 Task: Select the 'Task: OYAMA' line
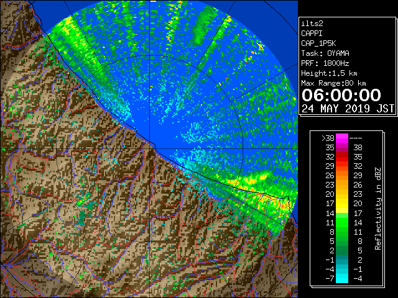[325, 53]
